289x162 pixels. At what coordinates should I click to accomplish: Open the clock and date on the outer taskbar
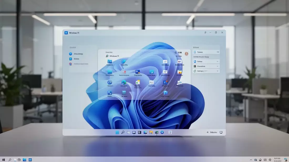tap(277, 160)
